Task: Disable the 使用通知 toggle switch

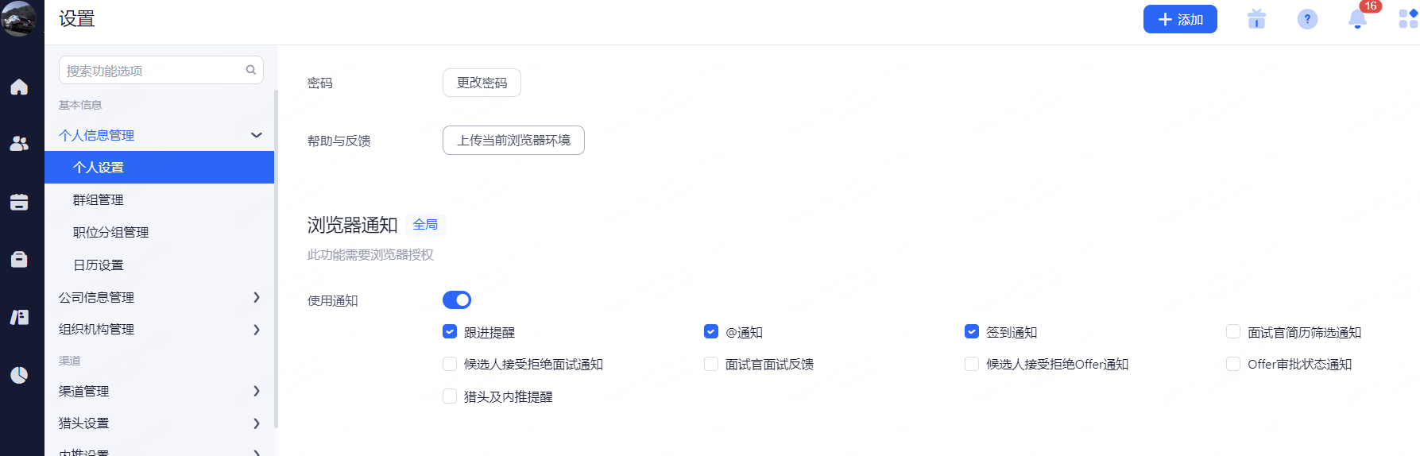Action: (x=457, y=299)
